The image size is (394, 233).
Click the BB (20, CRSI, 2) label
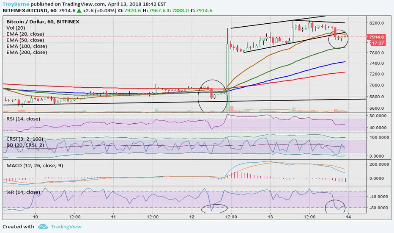pos(25,145)
